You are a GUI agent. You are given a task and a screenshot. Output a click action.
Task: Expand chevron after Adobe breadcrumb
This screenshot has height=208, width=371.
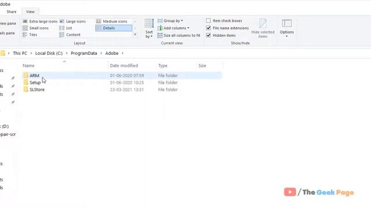coord(122,53)
